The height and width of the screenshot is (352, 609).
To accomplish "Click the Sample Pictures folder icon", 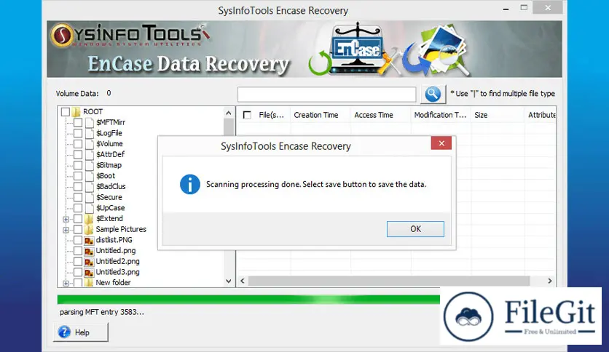I will click(x=89, y=230).
